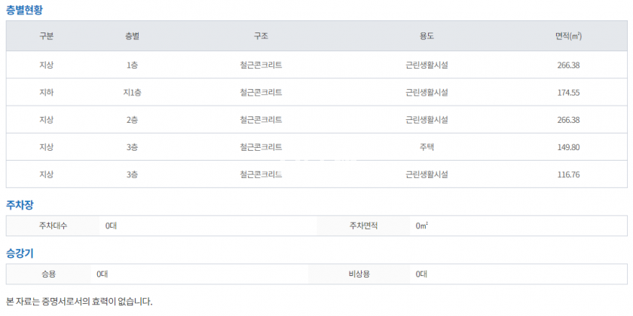Select the 1층 floor cell
The height and width of the screenshot is (316, 633).
pyautogui.click(x=133, y=65)
